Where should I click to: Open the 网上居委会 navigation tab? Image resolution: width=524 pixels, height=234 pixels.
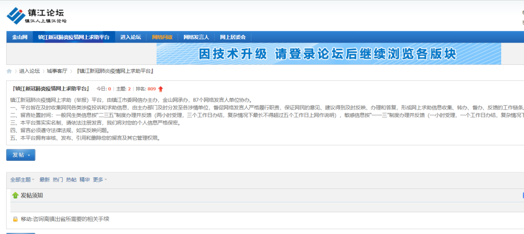(233, 37)
